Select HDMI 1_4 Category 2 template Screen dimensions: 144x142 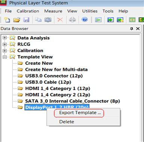click(58, 95)
